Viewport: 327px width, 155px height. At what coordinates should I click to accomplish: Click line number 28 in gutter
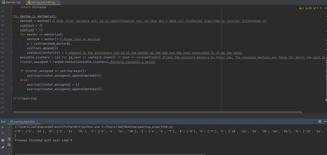(x=2, y=16)
